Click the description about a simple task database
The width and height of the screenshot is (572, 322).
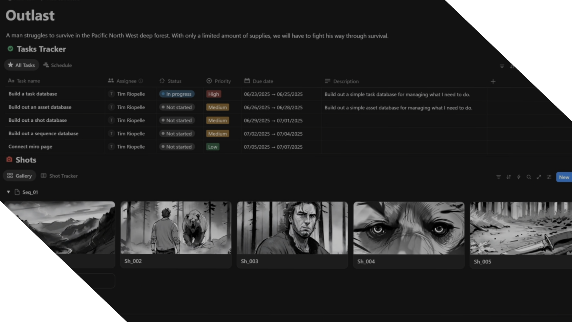coord(397,95)
